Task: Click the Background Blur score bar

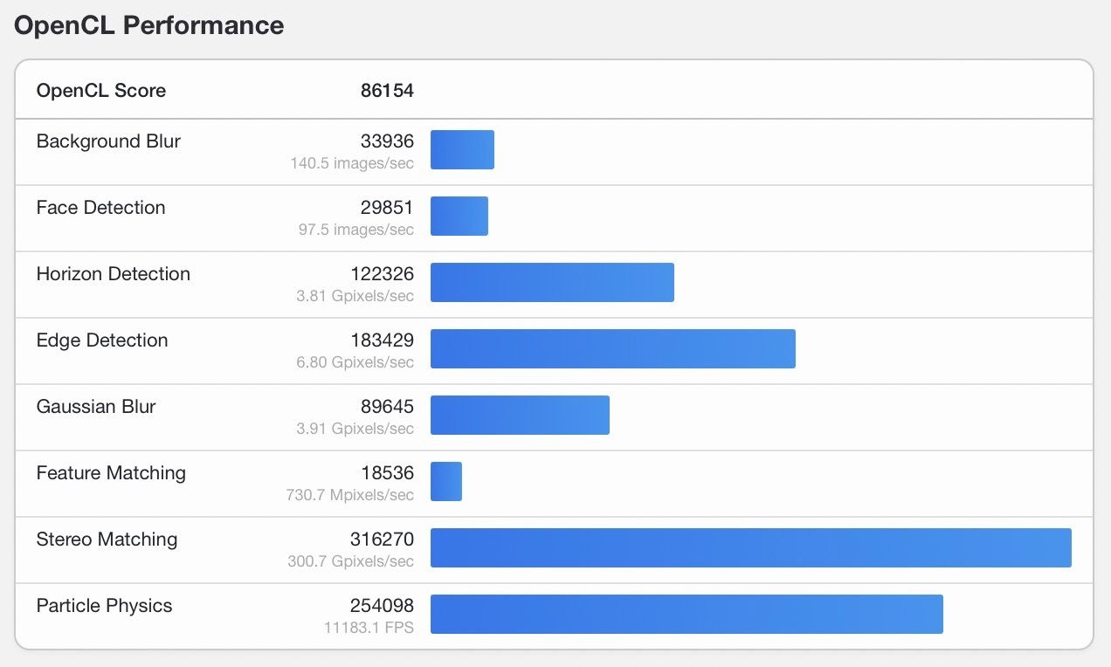Action: [462, 150]
